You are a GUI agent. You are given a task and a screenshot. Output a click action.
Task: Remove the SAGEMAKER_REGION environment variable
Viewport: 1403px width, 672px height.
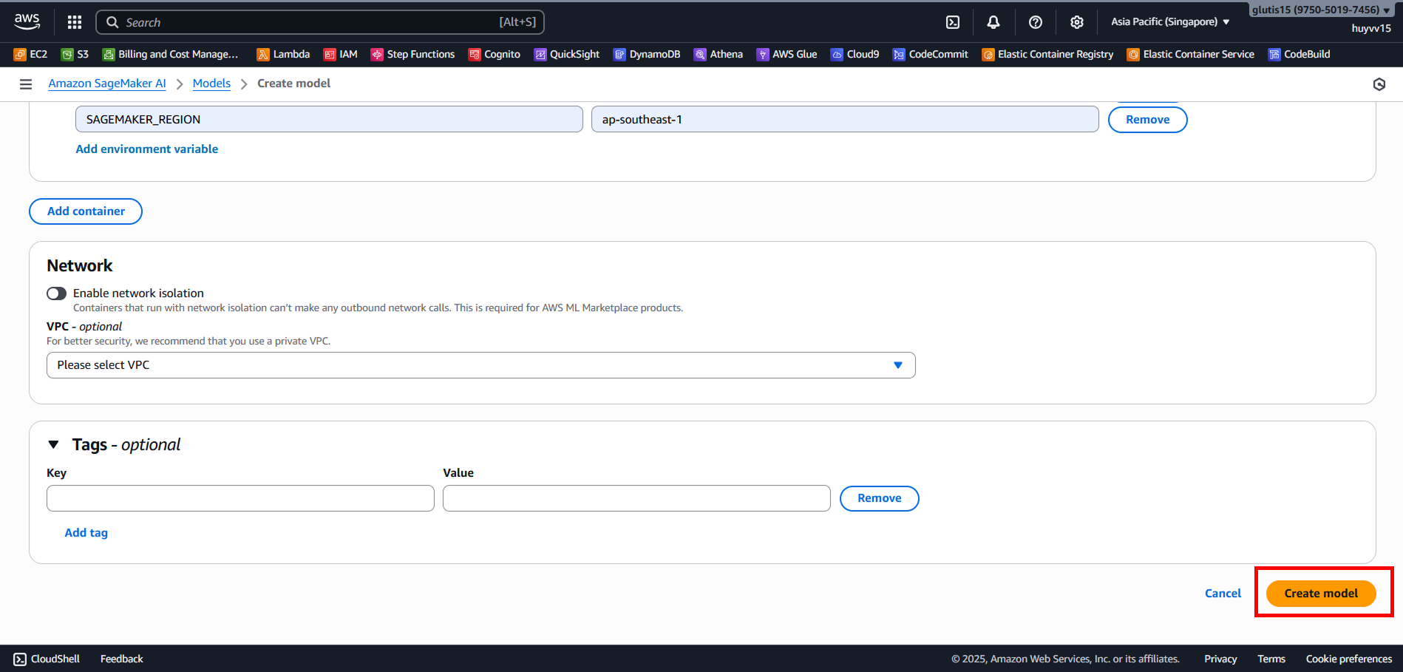1147,120
